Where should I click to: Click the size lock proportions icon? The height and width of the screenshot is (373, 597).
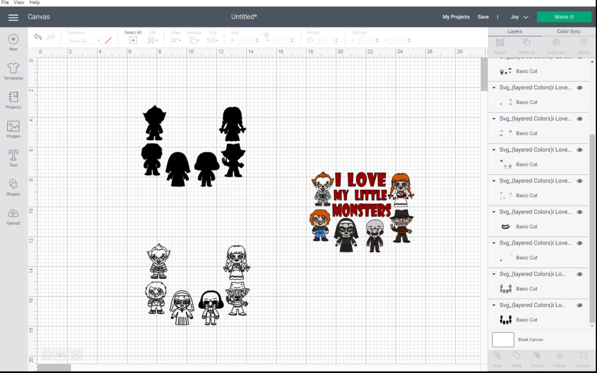[x=266, y=35]
